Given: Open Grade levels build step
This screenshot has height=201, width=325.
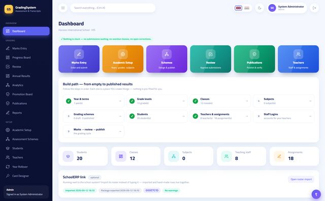Looking at the screenshot, I should tap(157, 101).
